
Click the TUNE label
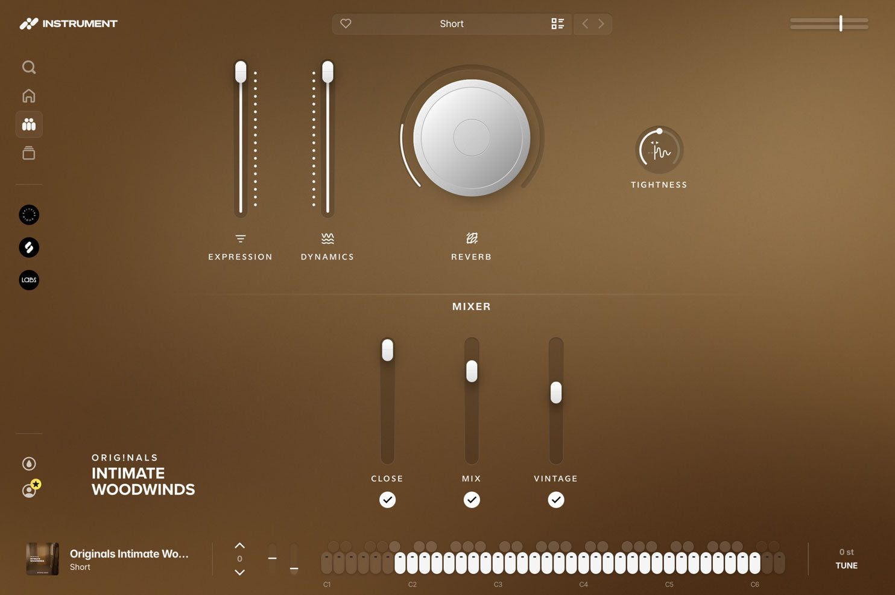click(846, 565)
